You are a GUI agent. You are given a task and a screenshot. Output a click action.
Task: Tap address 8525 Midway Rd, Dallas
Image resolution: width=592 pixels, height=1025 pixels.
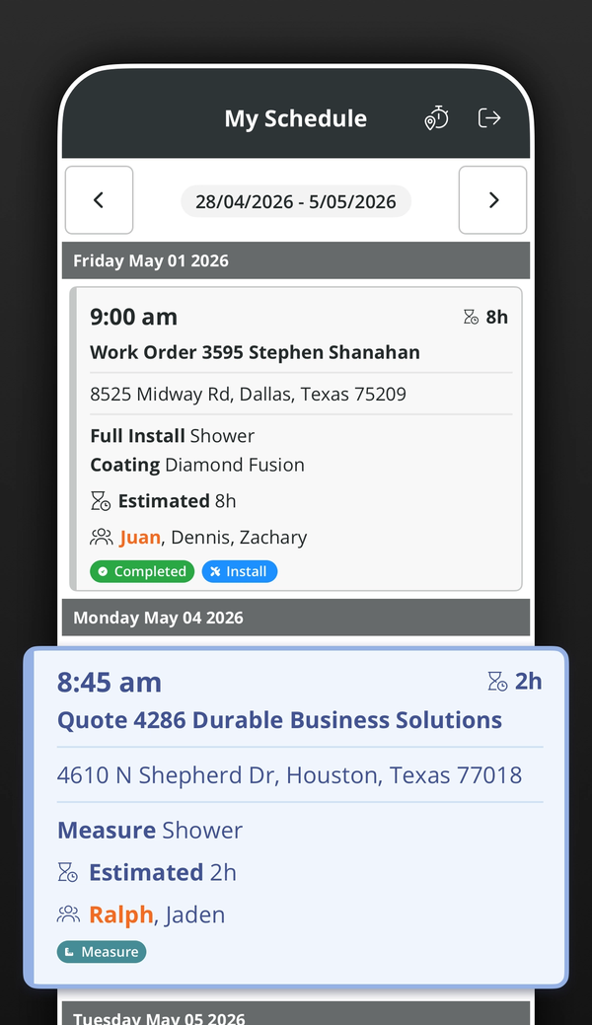pos(248,395)
